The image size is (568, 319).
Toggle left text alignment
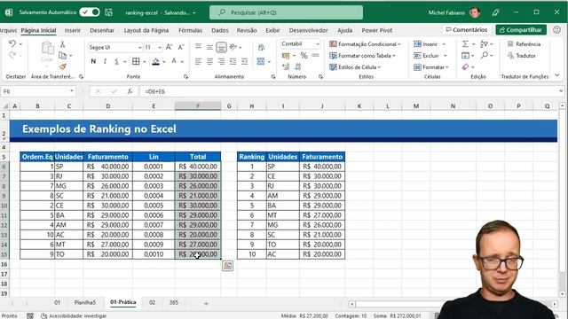click(198, 61)
